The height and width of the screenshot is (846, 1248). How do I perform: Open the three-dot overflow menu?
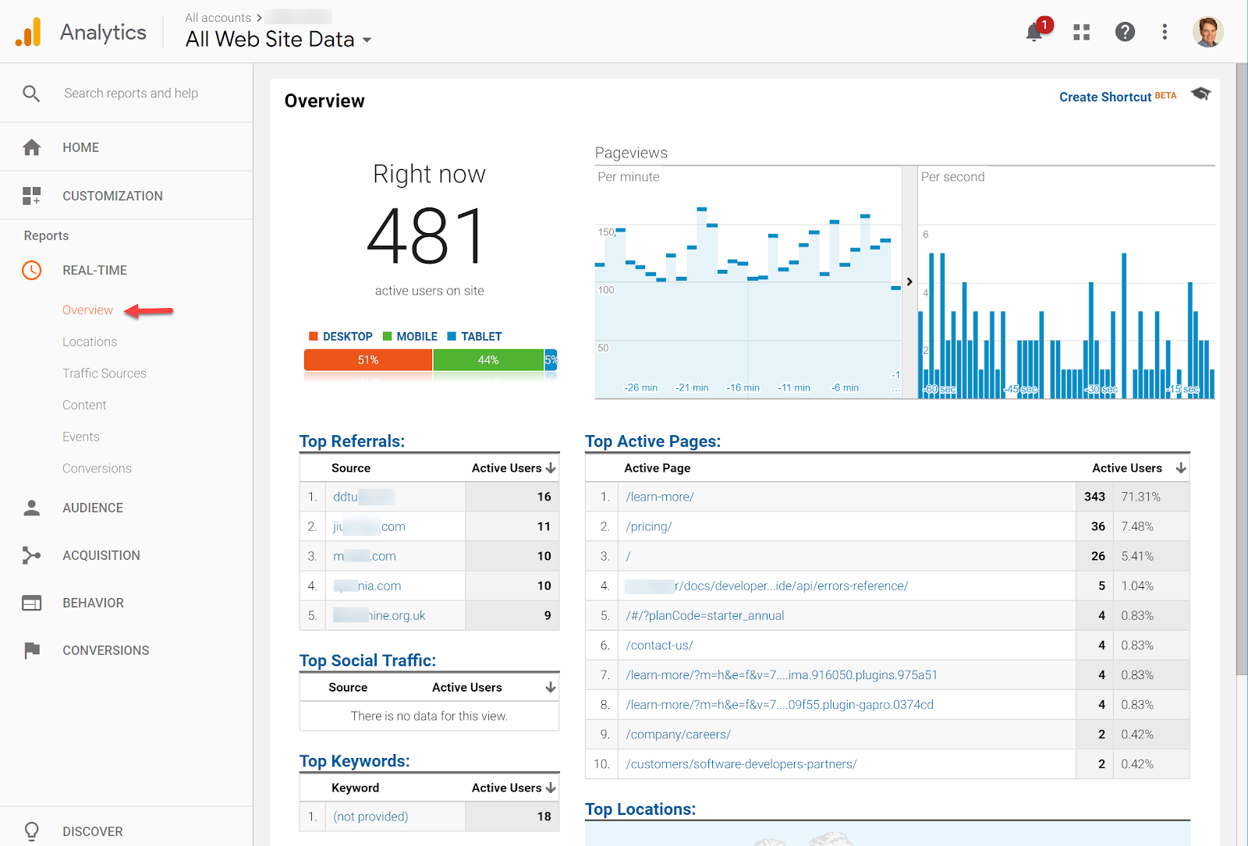tap(1165, 32)
